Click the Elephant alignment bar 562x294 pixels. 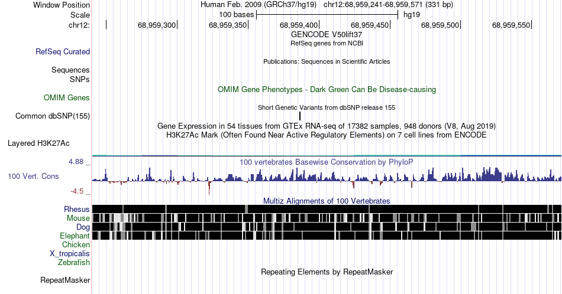[x=327, y=236]
